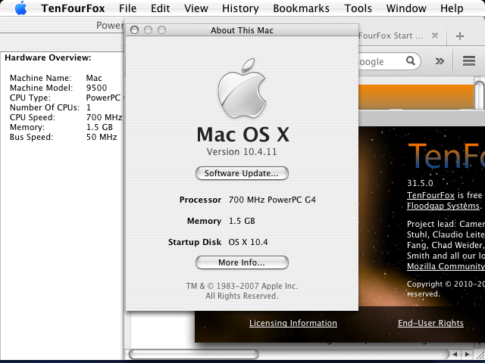Open the File menu
485x363 pixels.
point(127,8)
